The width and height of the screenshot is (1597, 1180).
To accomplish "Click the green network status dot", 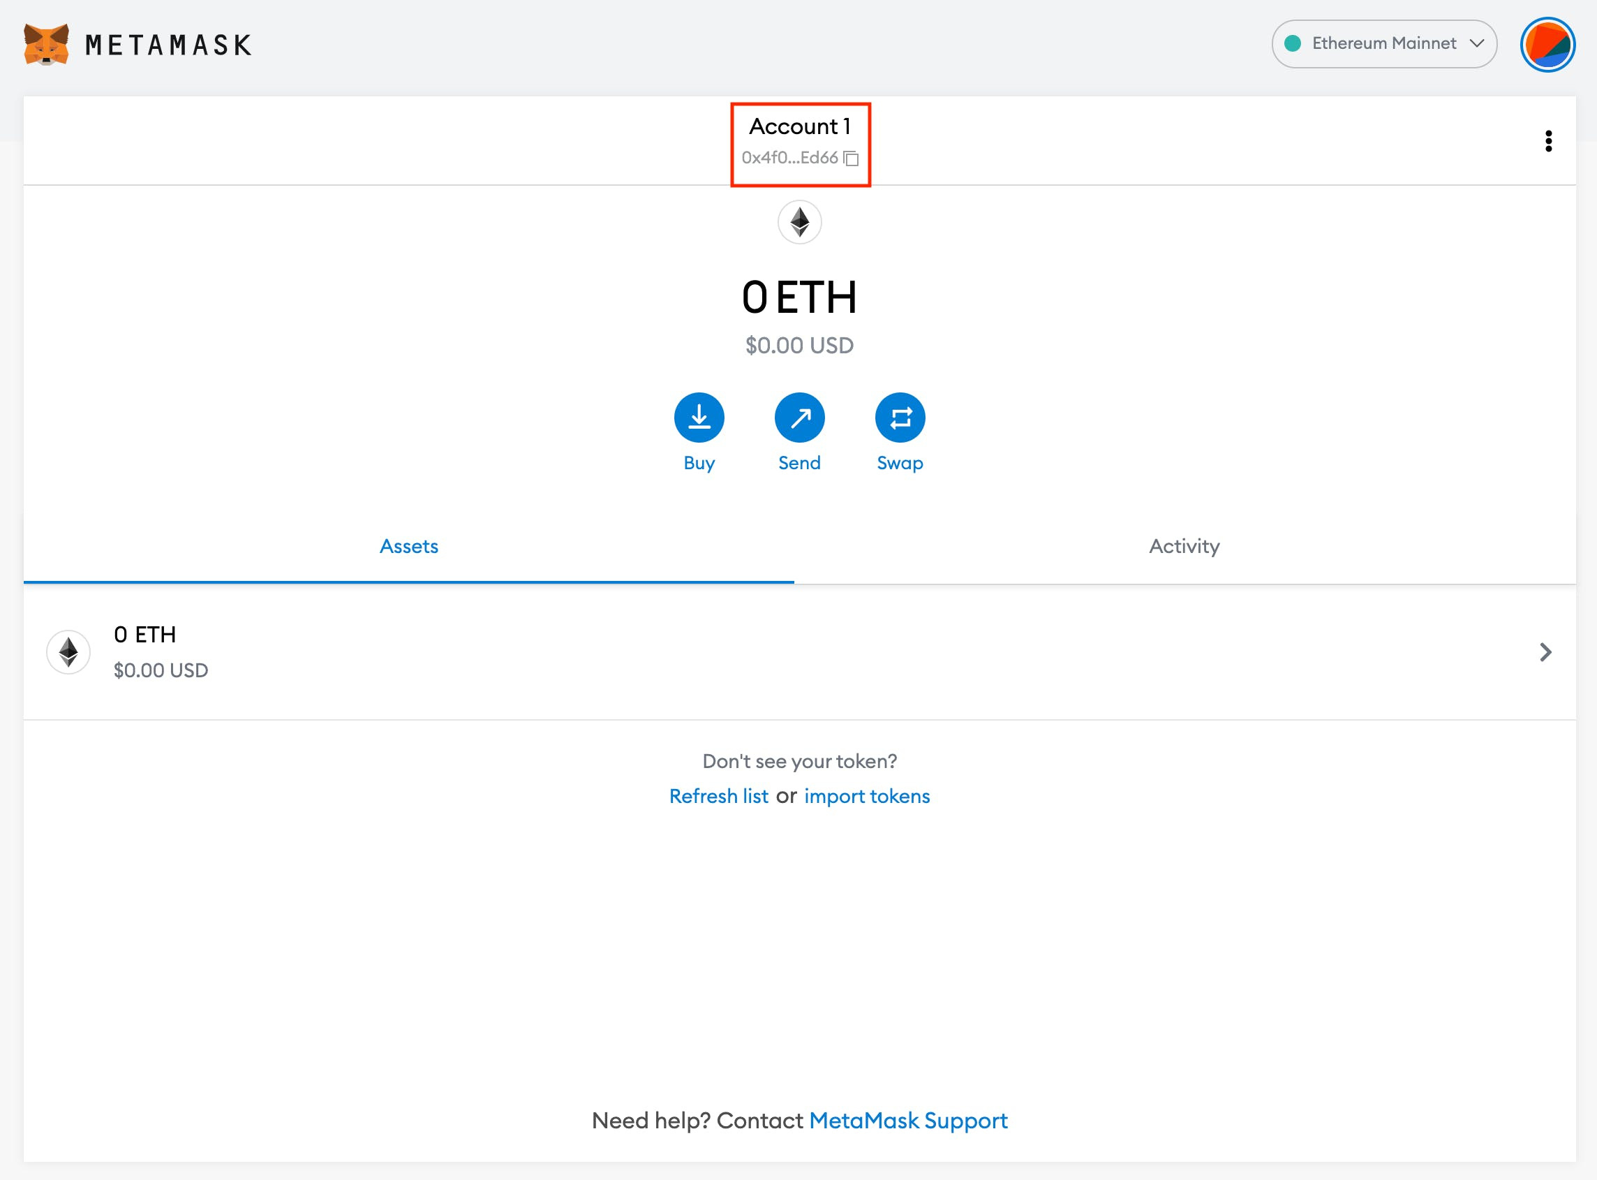I will pyautogui.click(x=1292, y=43).
